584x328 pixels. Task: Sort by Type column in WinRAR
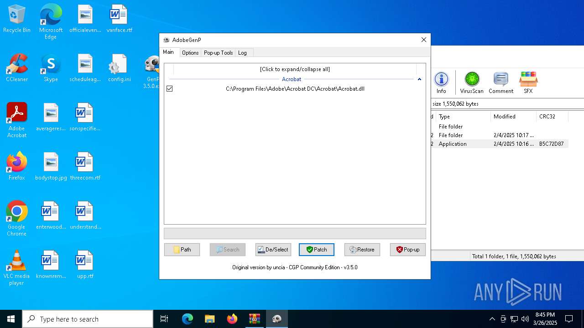point(463,117)
